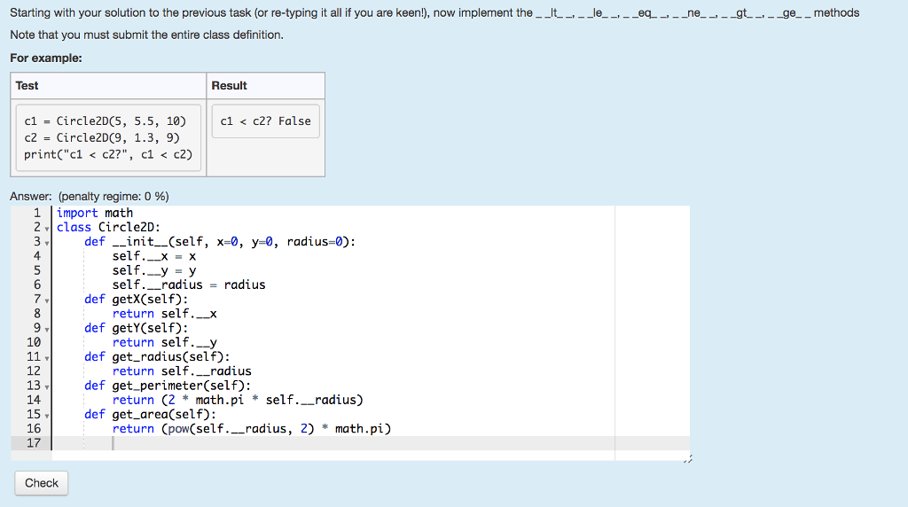This screenshot has height=507, width=908.
Task: Click the example test code cell
Action: click(x=108, y=137)
